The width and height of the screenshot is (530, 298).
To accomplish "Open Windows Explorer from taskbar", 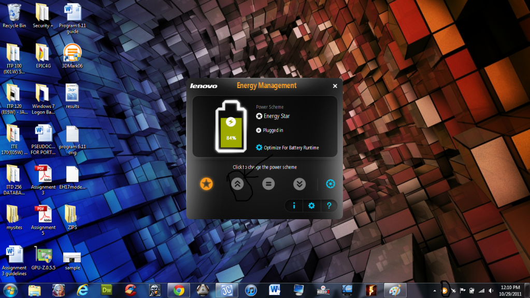I will click(34, 291).
